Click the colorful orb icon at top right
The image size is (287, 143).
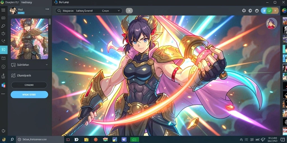[284, 11]
